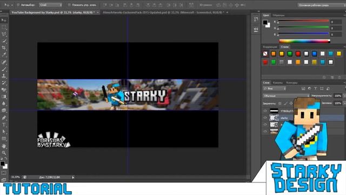Select the Healing Brush tool

[4, 62]
